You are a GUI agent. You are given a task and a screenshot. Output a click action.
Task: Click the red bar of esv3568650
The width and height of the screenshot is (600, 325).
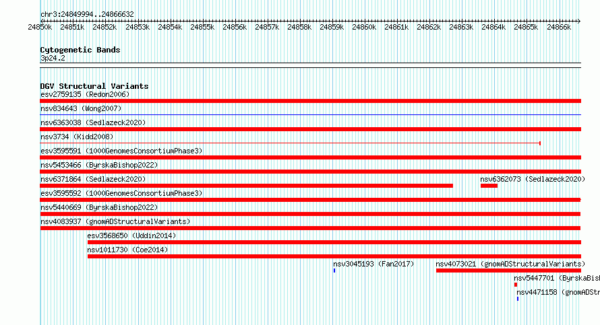pyautogui.click(x=334, y=242)
